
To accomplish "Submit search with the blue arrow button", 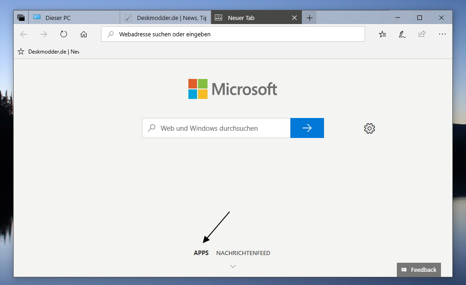I will [307, 128].
